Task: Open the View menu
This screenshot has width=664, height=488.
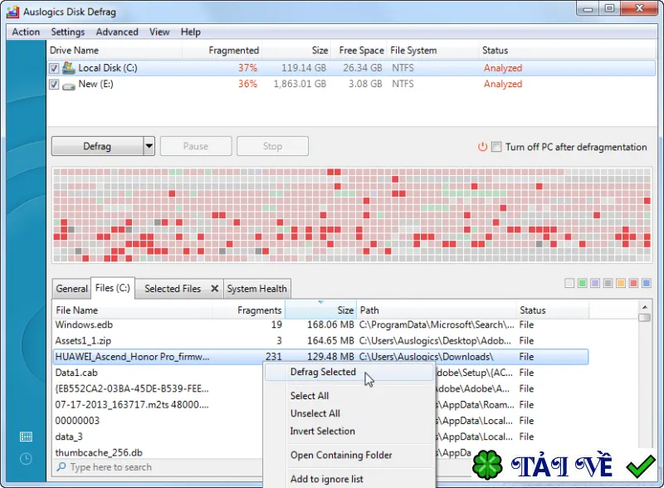Action: coord(159,32)
